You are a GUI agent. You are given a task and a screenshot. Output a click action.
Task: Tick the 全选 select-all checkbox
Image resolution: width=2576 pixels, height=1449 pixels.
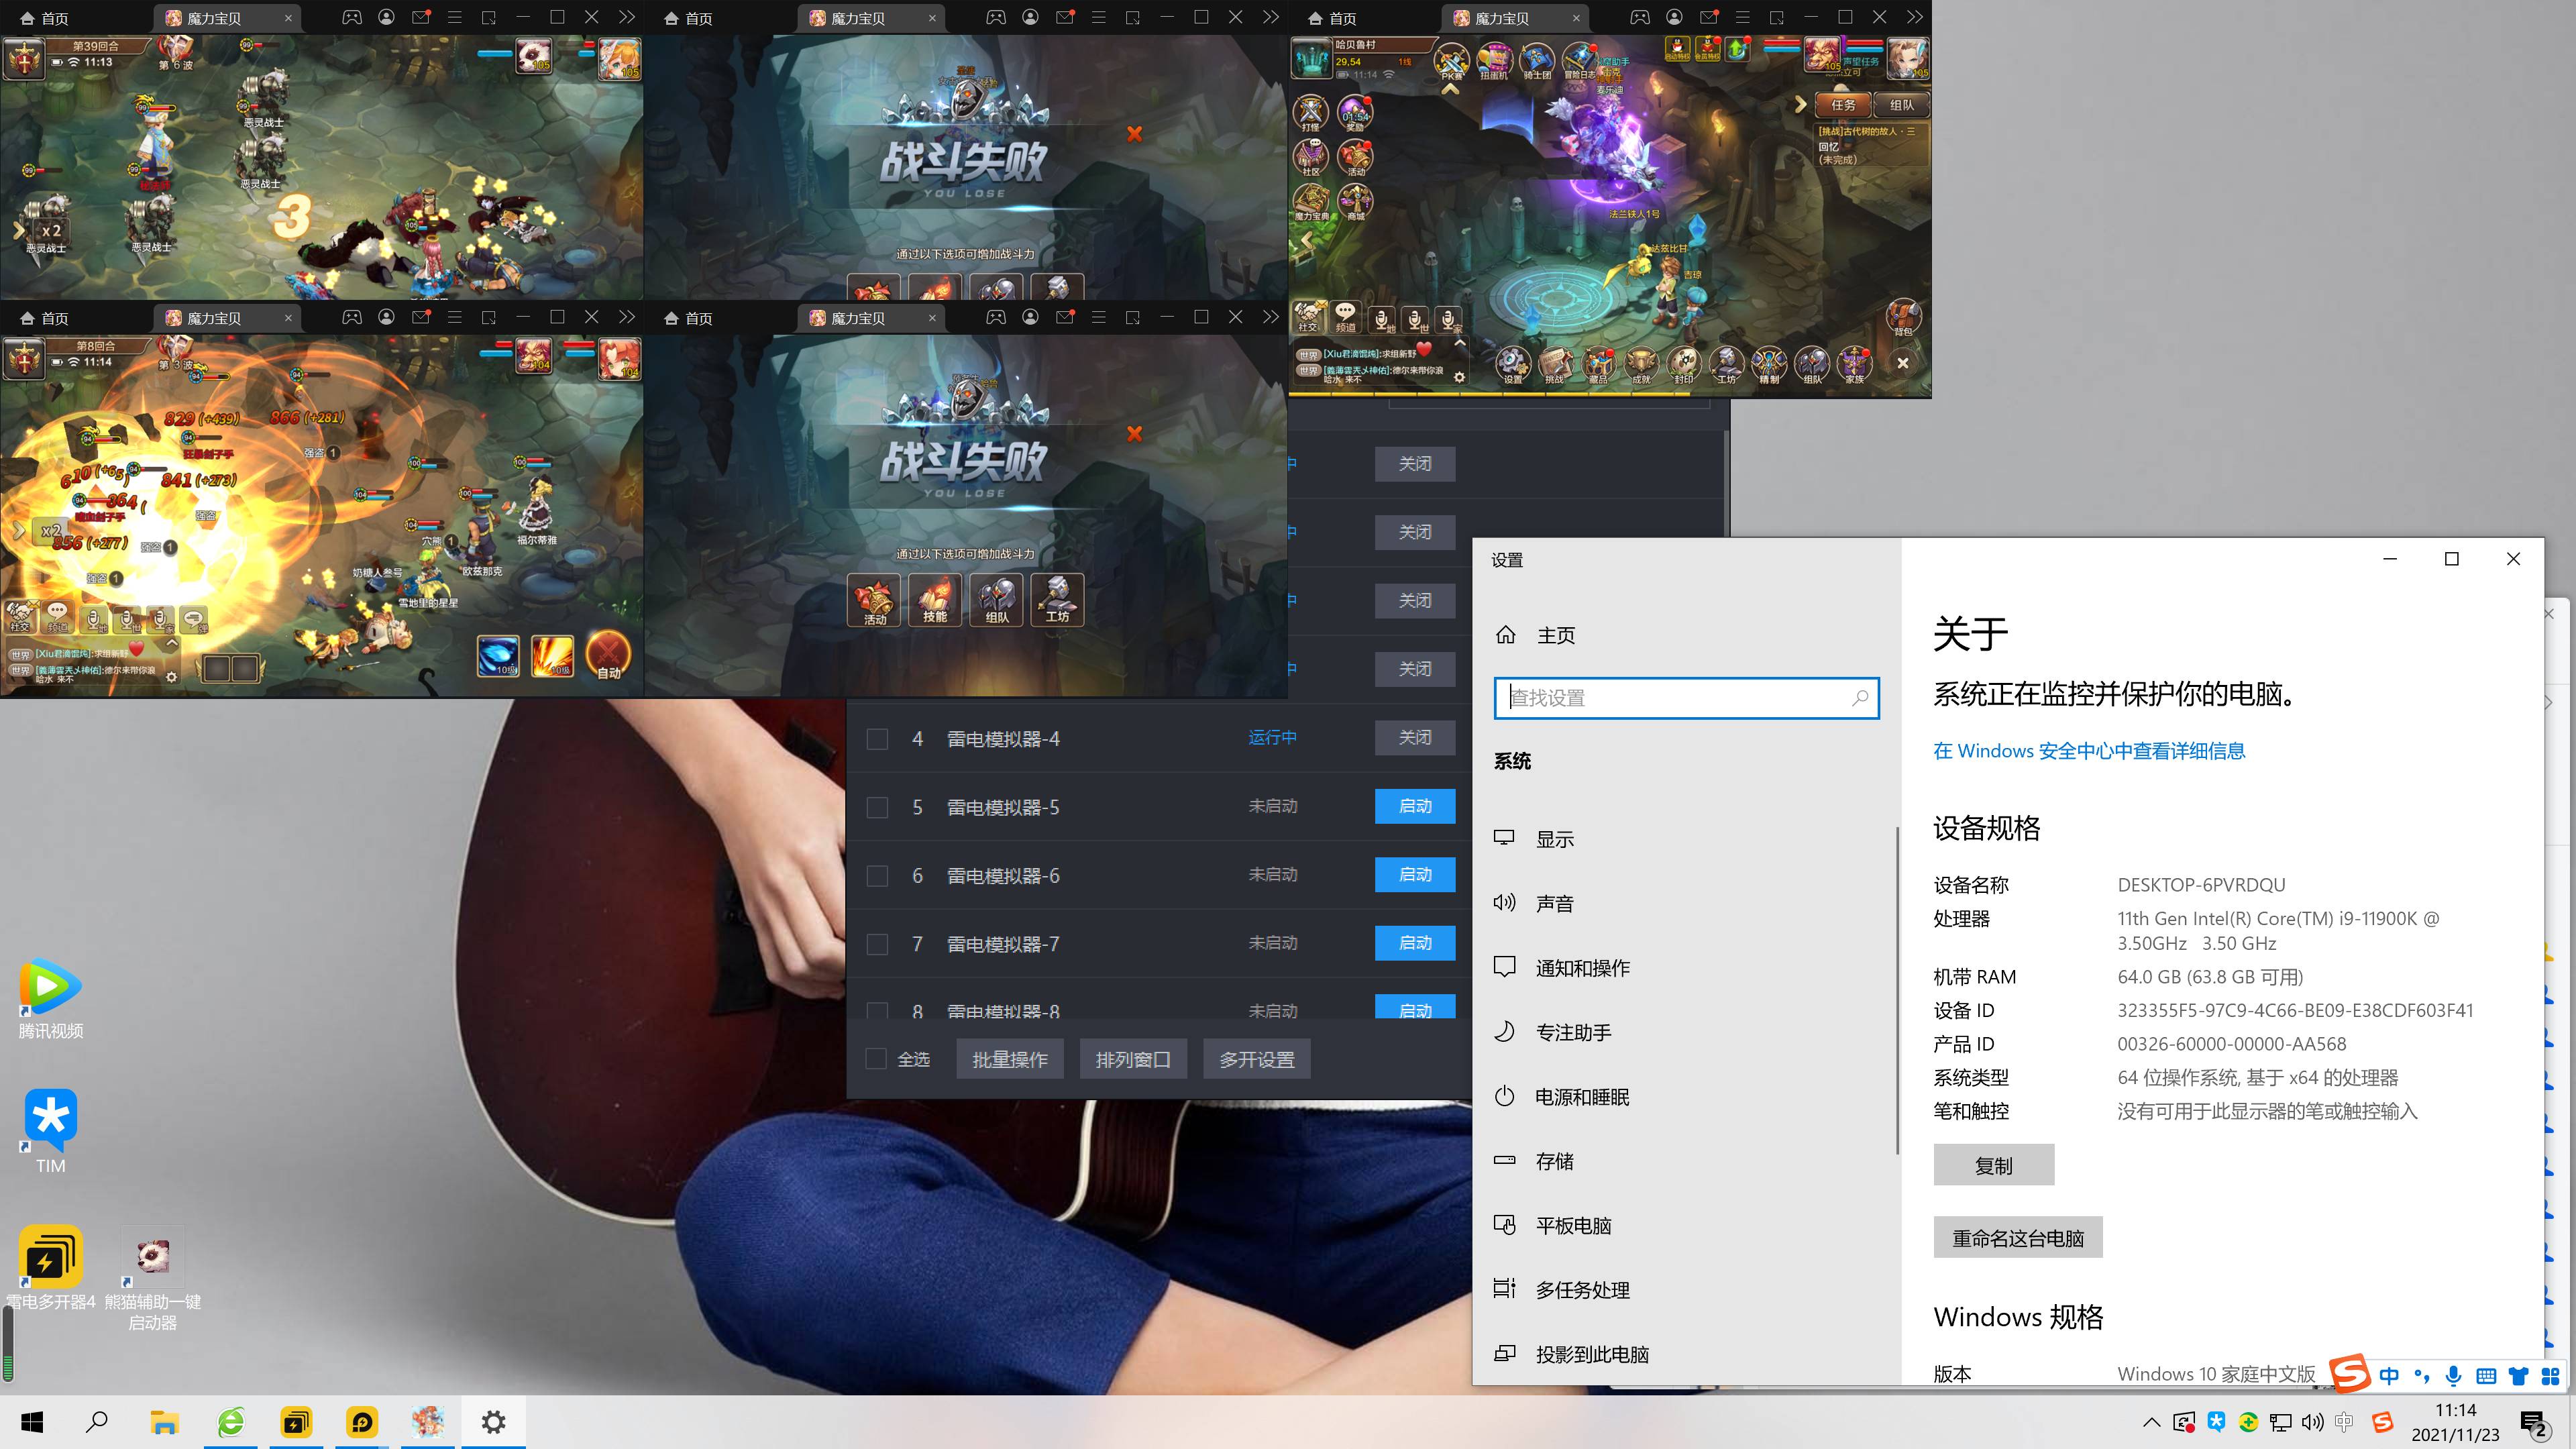[876, 1059]
